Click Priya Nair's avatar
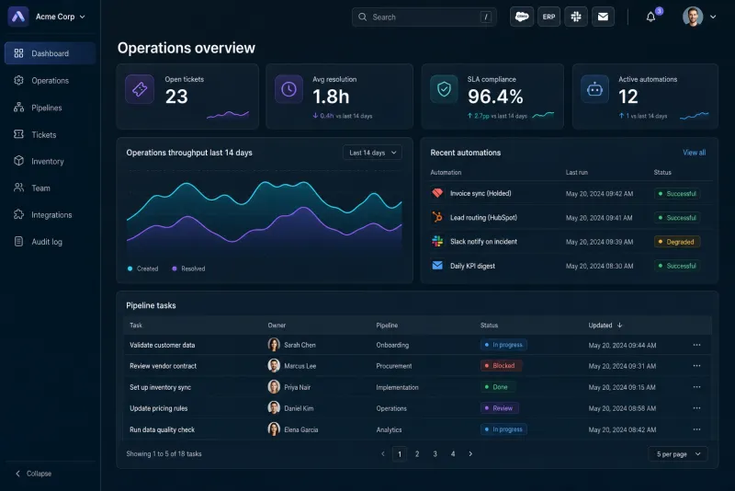This screenshot has width=735, height=491. (274, 387)
